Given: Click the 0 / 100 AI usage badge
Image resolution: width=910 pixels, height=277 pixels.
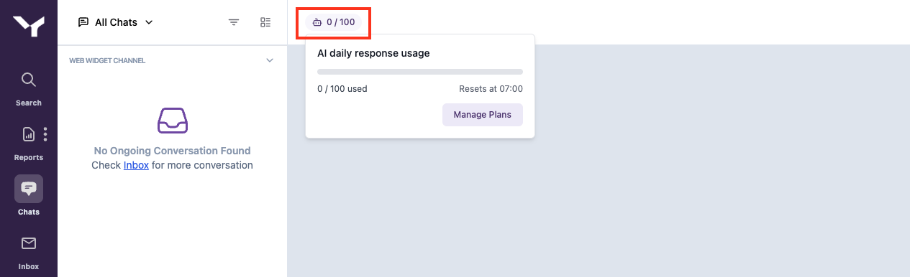Looking at the screenshot, I should tap(334, 22).
